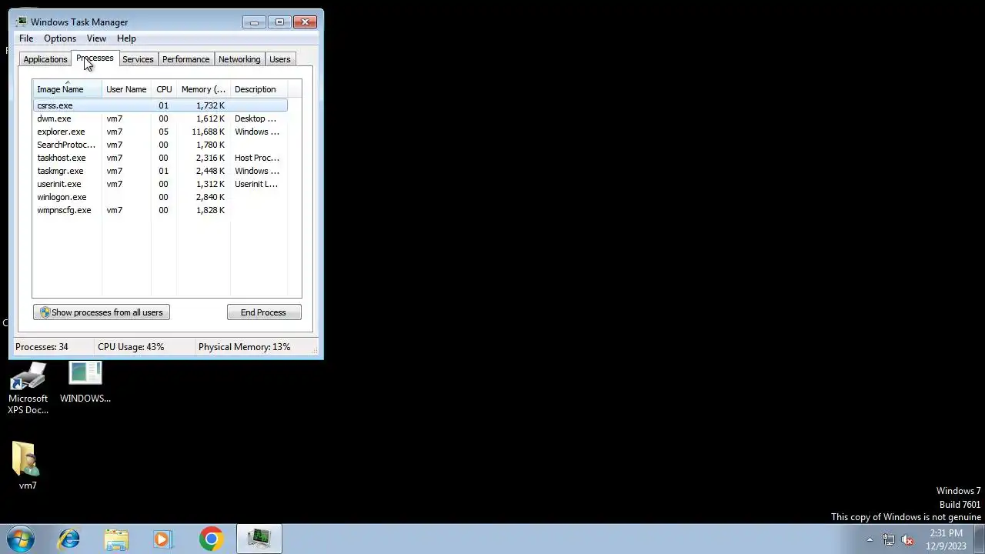This screenshot has height=554, width=985.
Task: Click the Host Proc... description cell
Action: 257,158
